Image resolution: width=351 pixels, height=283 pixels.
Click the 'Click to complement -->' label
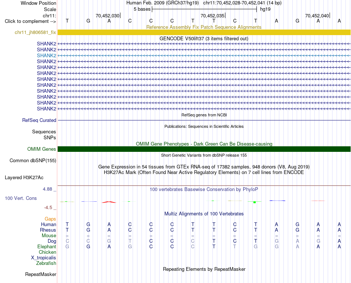(x=30, y=21)
